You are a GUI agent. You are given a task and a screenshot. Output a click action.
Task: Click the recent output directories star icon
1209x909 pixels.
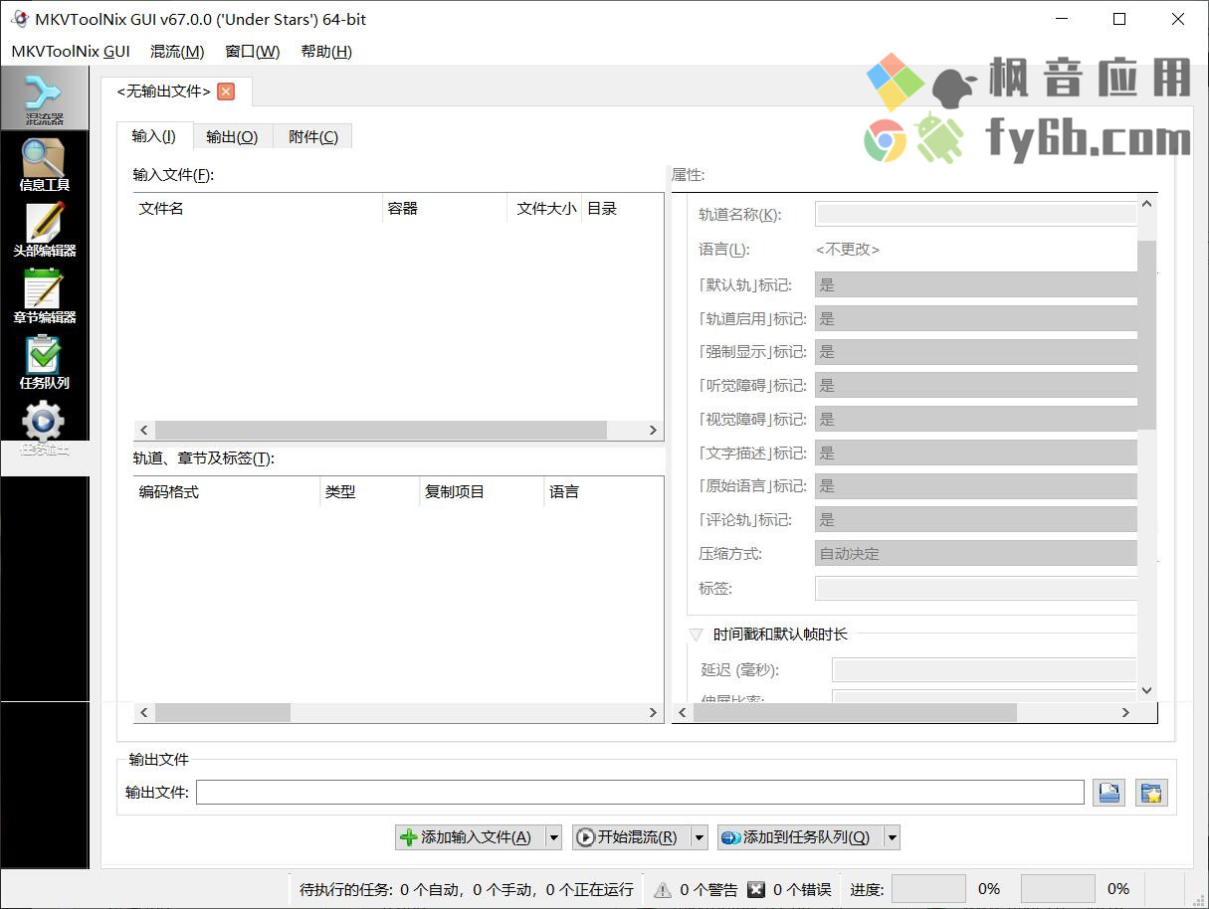pos(1151,793)
